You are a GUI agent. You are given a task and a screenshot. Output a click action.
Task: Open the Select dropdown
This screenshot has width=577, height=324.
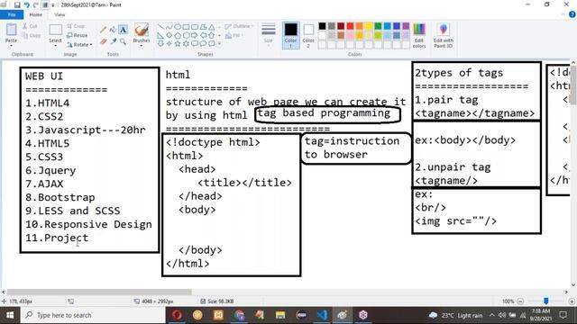pos(55,46)
